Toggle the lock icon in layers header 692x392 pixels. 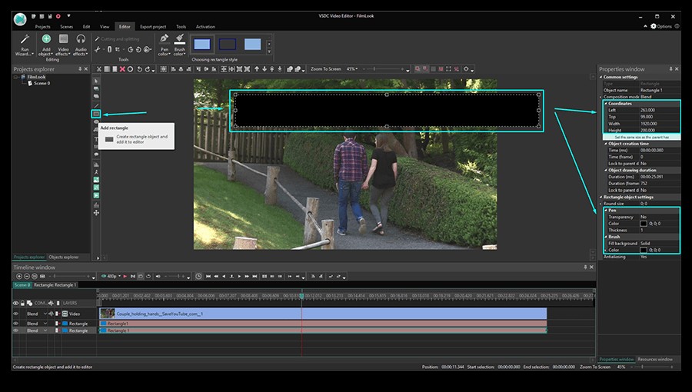tap(22, 304)
